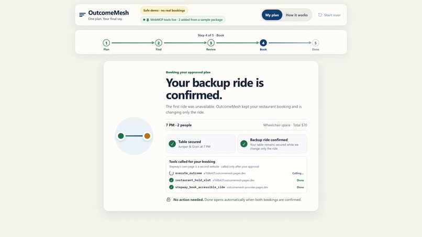Screen dimensions: 422x237
Task: Click the execute_outcome loading spinner icon
Action: point(171,173)
